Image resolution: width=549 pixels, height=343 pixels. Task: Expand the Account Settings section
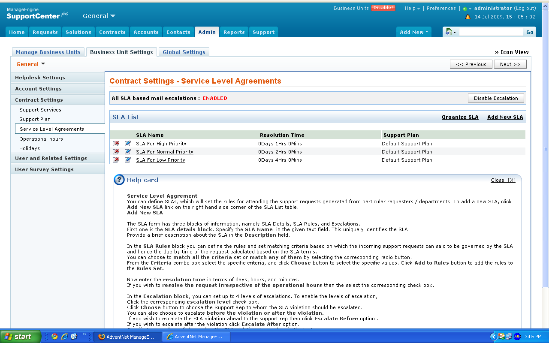(x=57, y=89)
